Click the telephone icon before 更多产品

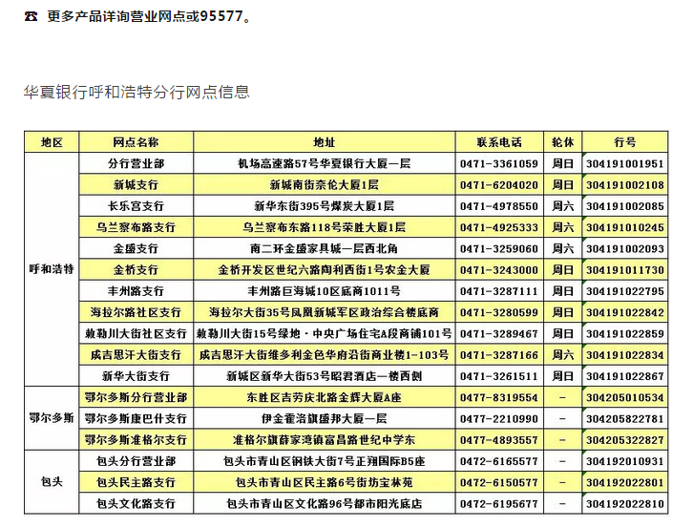point(31,17)
